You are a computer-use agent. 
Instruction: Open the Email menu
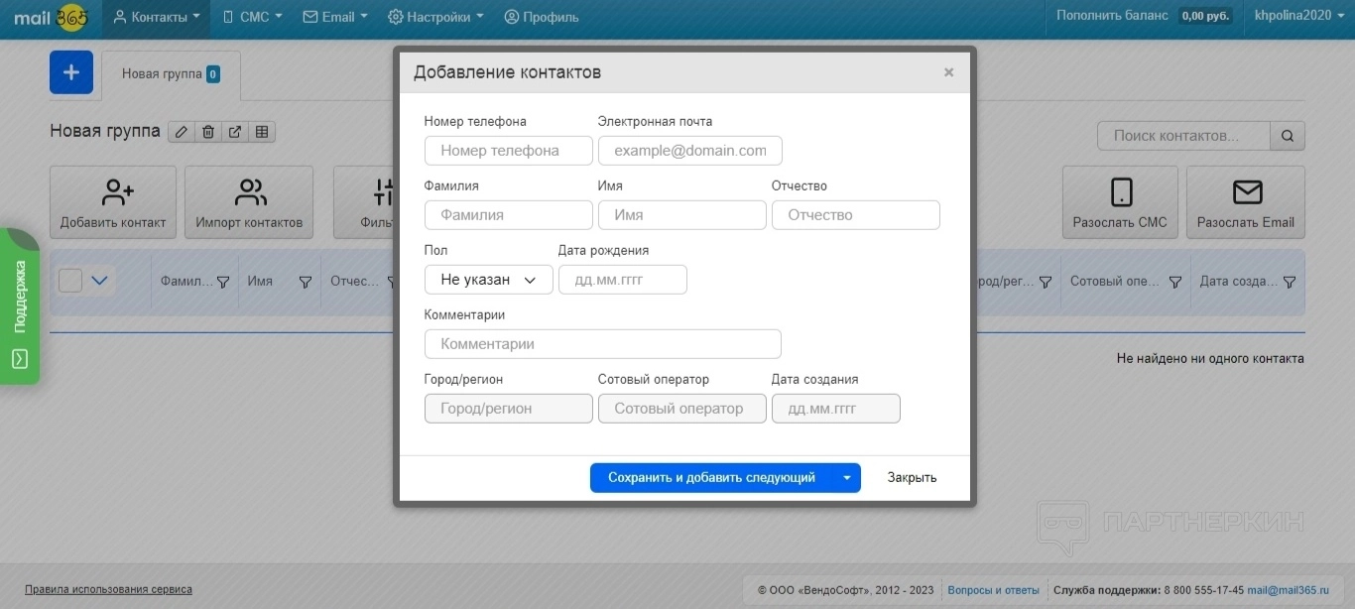coord(335,17)
